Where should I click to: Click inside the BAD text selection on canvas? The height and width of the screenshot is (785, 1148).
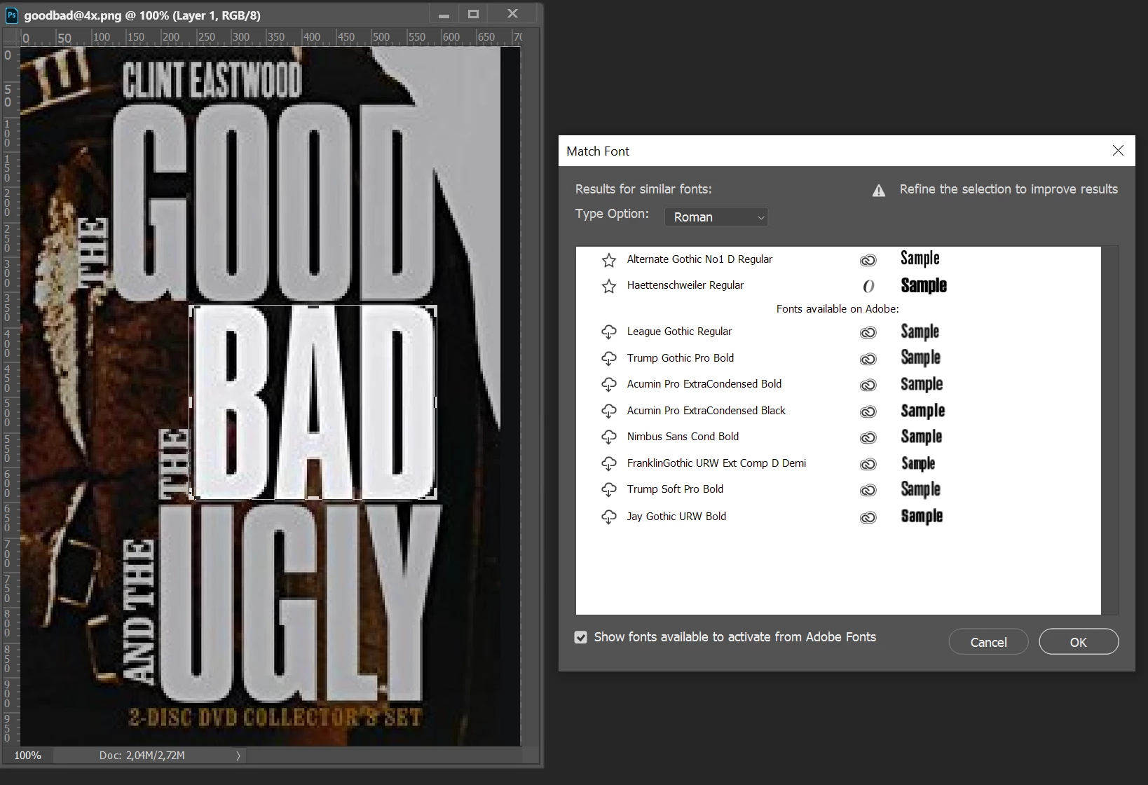click(313, 402)
